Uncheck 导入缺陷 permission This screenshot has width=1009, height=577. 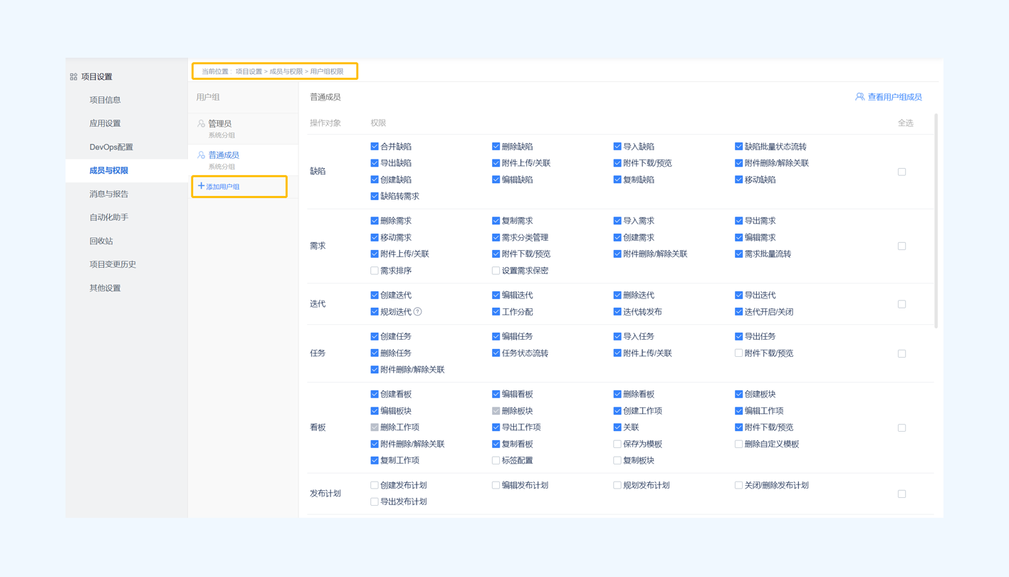pyautogui.click(x=617, y=147)
